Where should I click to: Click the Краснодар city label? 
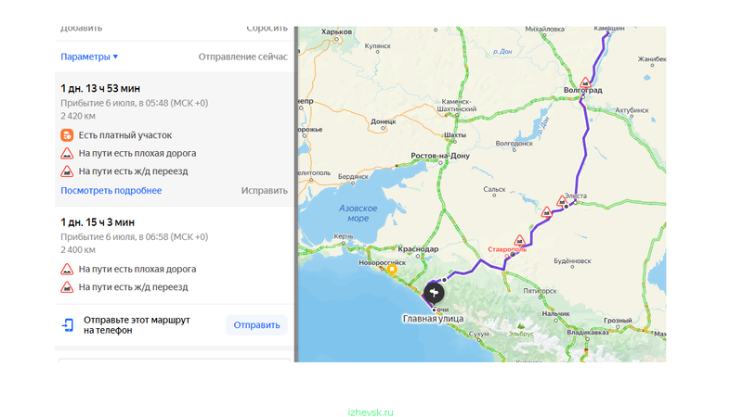tap(418, 248)
